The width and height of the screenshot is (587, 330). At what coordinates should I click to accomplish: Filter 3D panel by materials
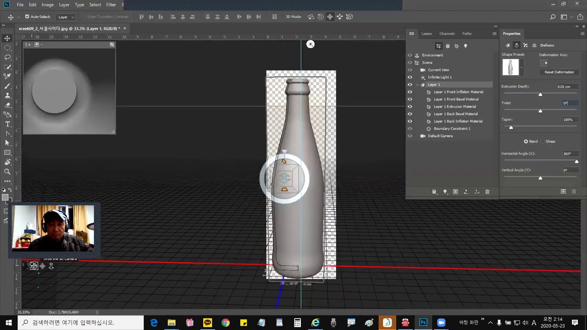click(x=456, y=46)
